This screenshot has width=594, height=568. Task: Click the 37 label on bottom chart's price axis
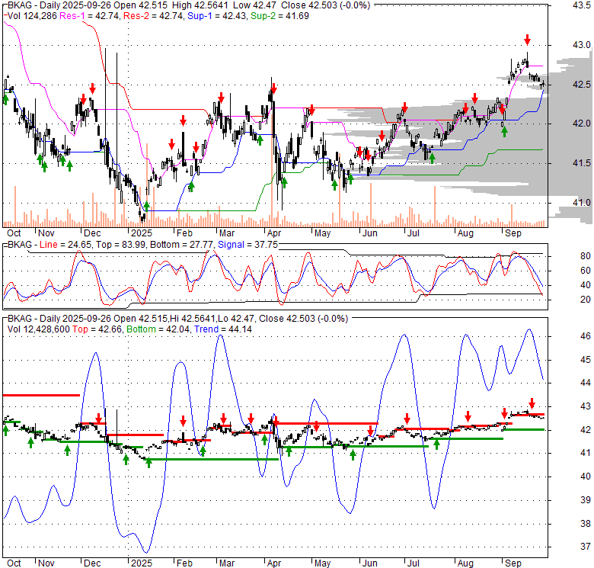[586, 547]
